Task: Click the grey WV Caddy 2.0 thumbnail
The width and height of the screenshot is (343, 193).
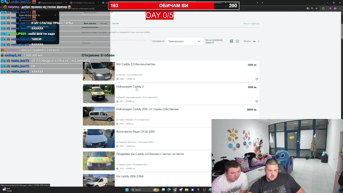Action: 99,71
